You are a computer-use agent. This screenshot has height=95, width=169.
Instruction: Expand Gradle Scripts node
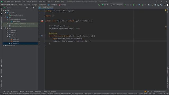[x=3, y=46]
